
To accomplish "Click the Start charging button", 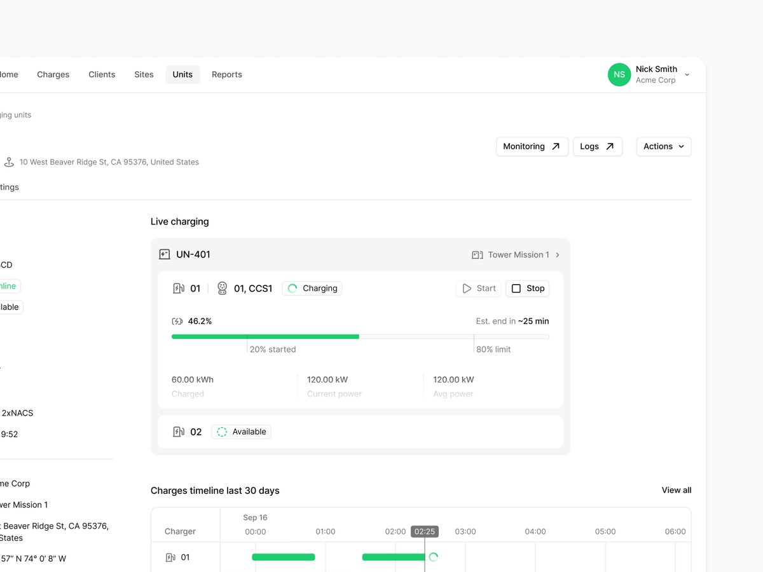I will [478, 289].
